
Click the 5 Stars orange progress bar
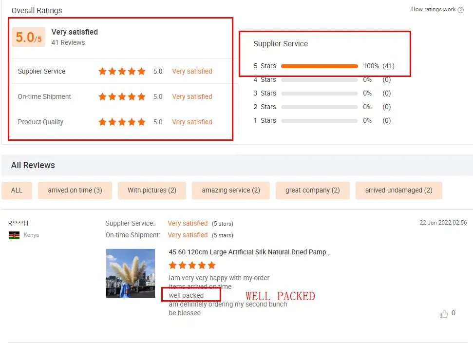320,66
